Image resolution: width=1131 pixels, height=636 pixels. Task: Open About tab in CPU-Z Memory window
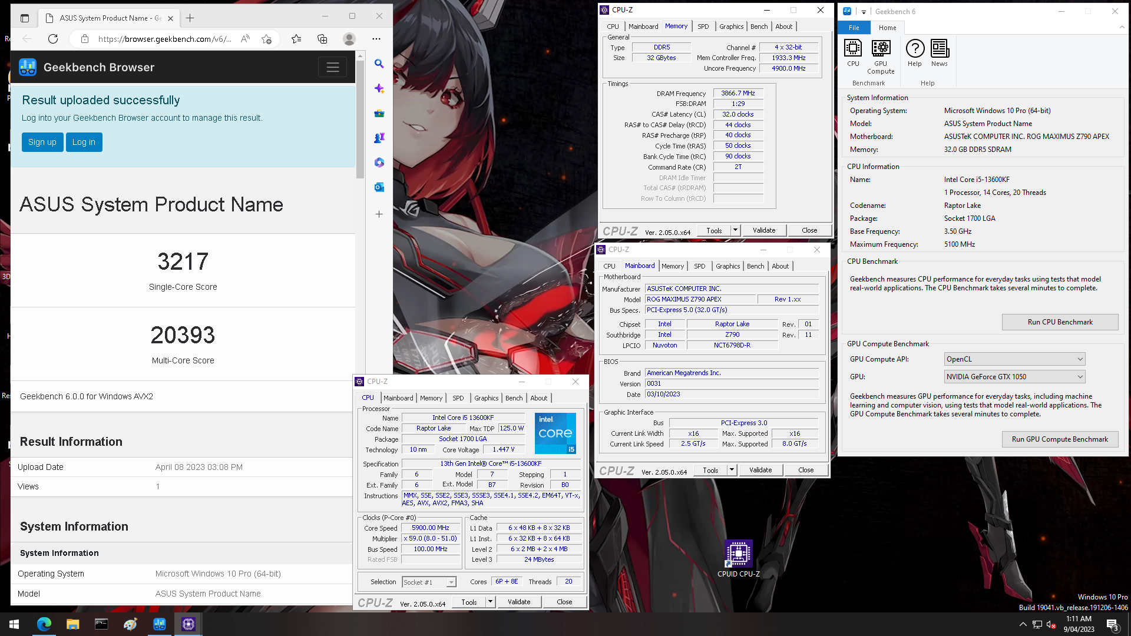pos(783,26)
